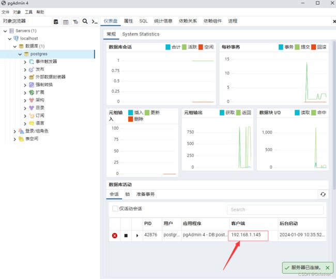Viewport: 336px width, 279px height.
Task: Open the 依赖组件 dependents tab
Action: tap(212, 21)
